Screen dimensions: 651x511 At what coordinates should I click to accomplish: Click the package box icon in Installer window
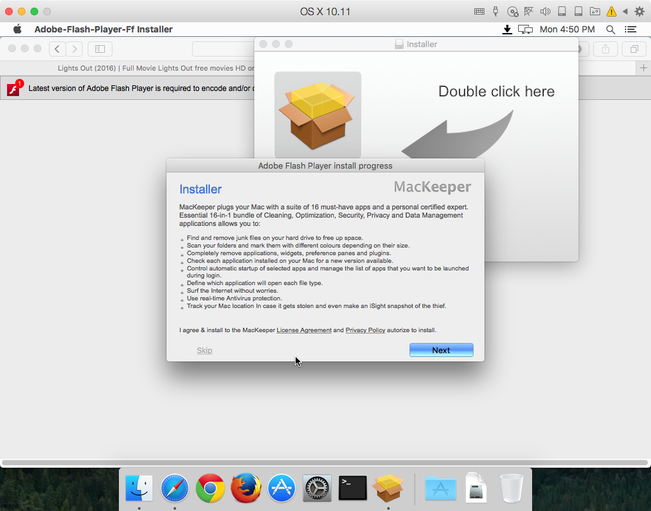[318, 115]
